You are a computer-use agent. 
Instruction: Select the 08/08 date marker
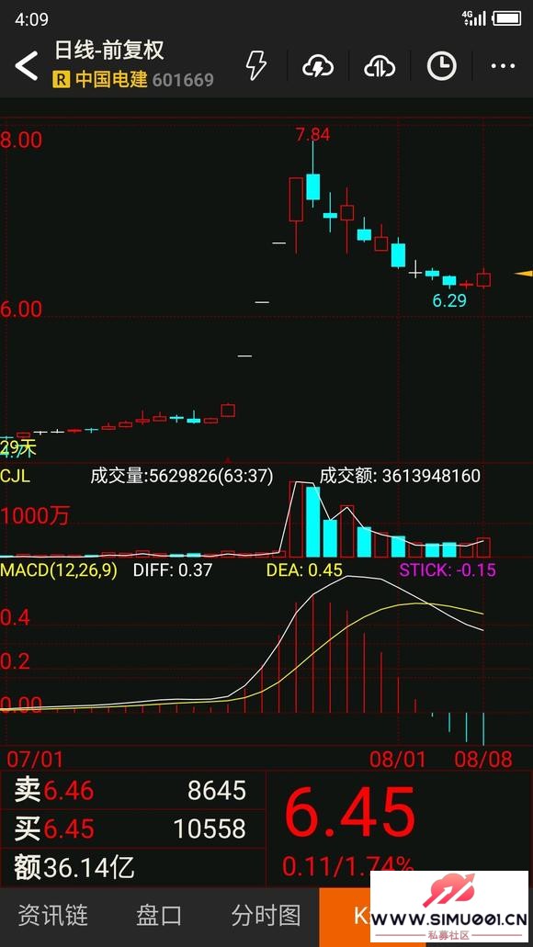pyautogui.click(x=484, y=760)
